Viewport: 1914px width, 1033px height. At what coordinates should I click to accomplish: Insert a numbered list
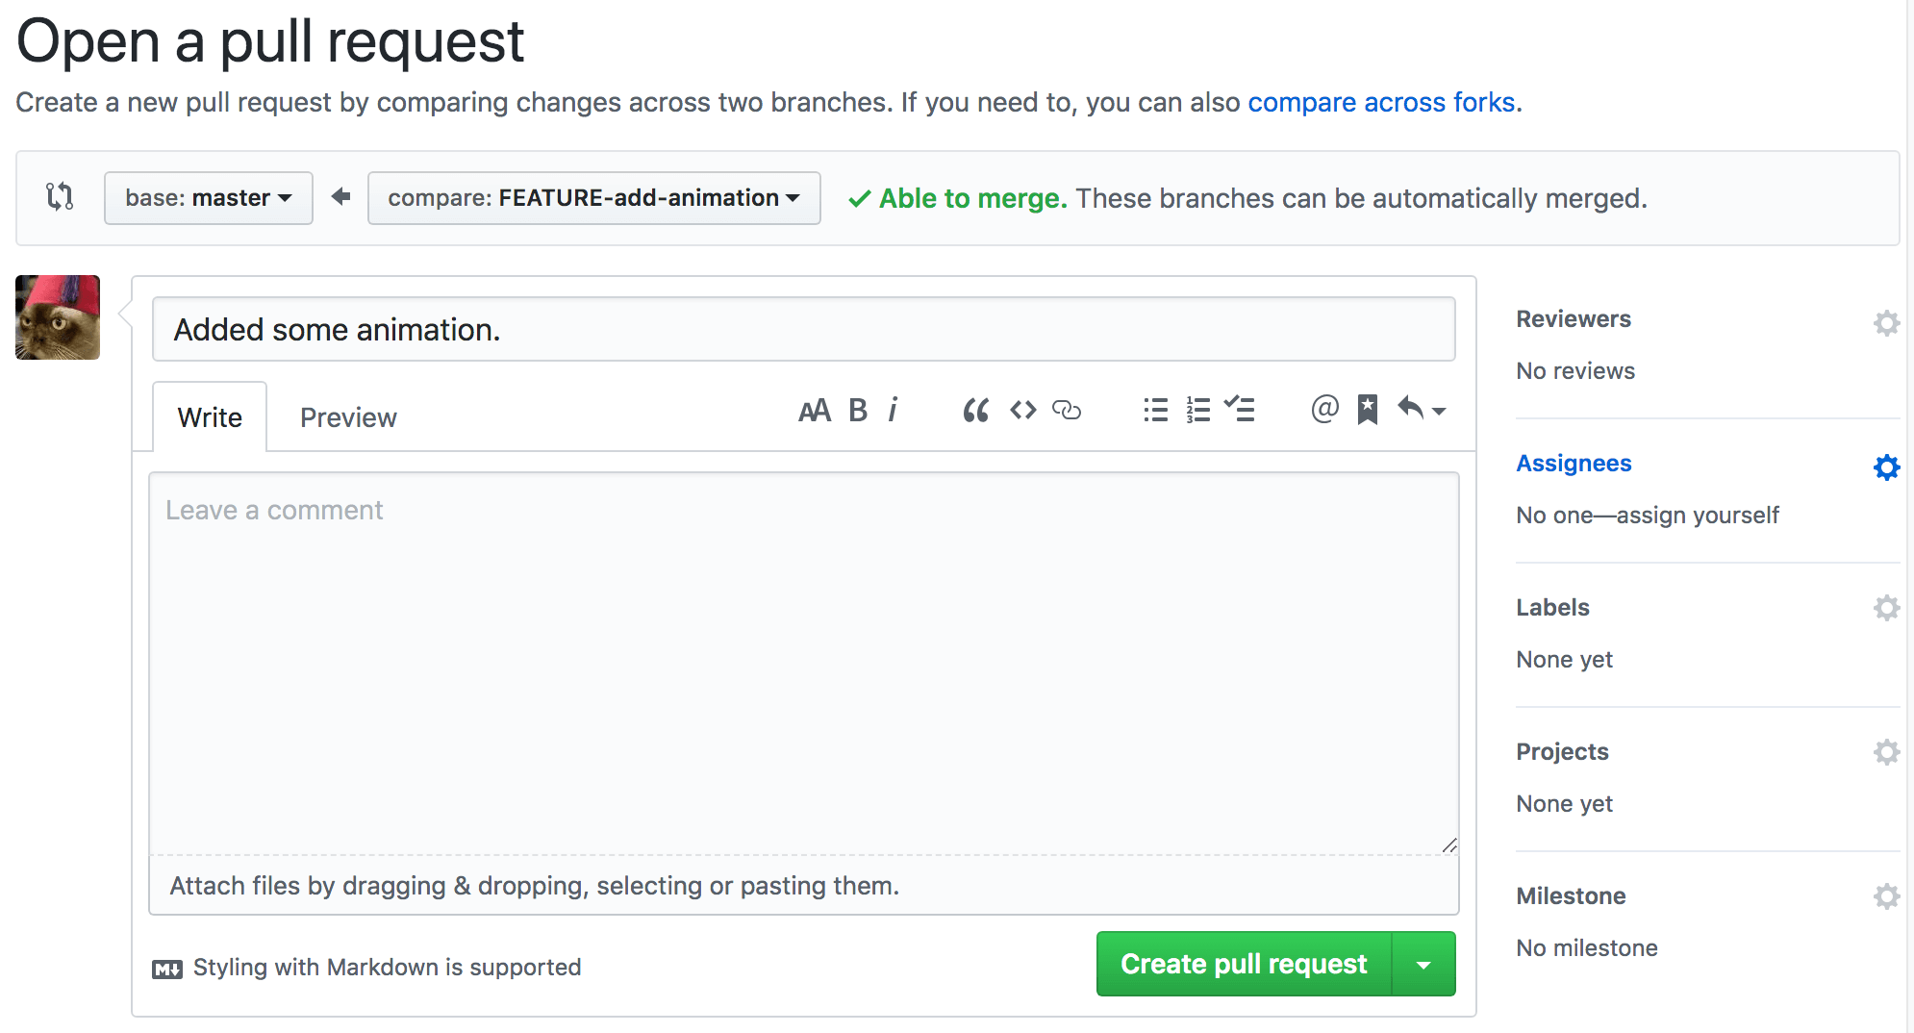pos(1197,411)
